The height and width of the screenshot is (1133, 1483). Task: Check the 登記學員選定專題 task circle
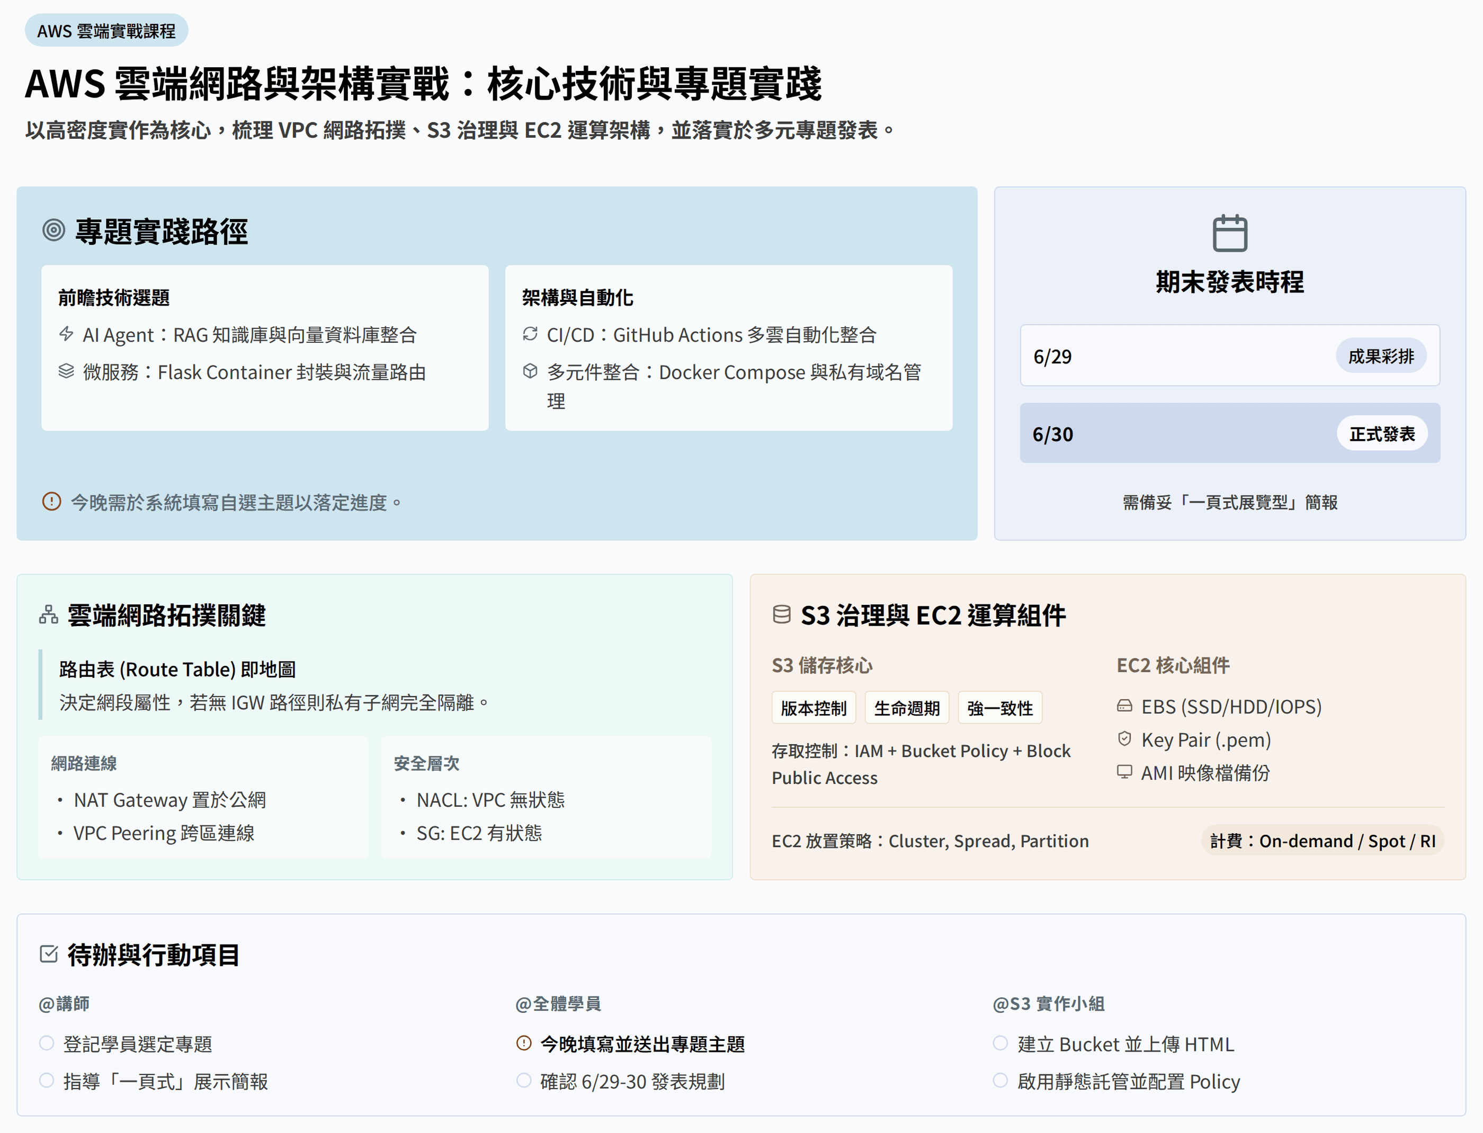47,1043
